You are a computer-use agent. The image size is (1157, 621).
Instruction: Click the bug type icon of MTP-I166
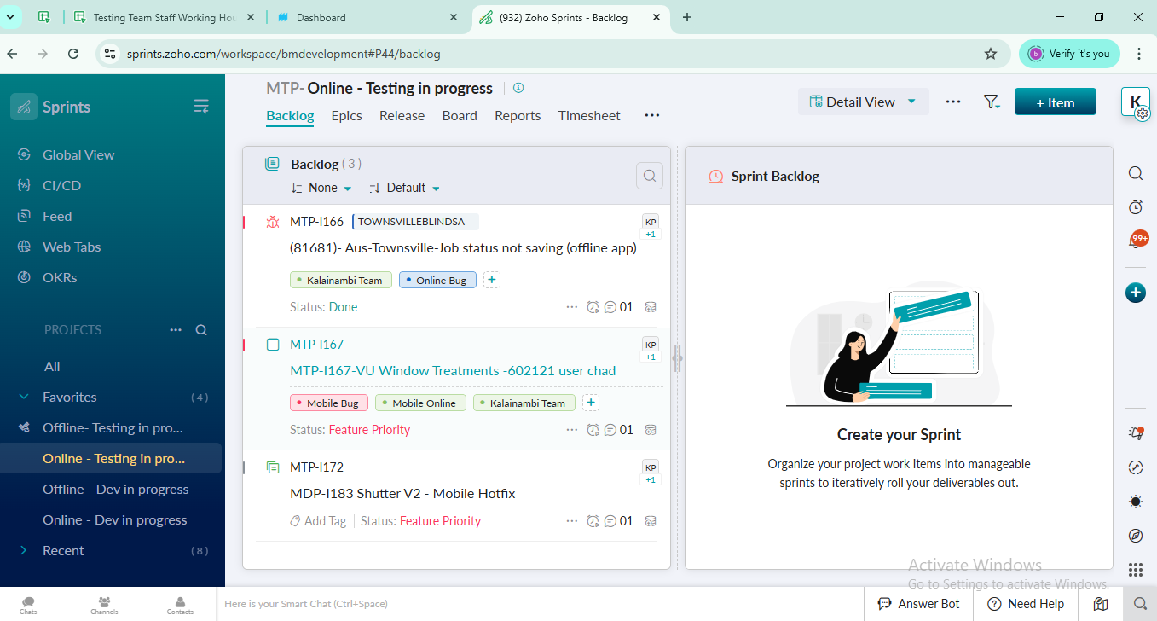click(x=273, y=222)
